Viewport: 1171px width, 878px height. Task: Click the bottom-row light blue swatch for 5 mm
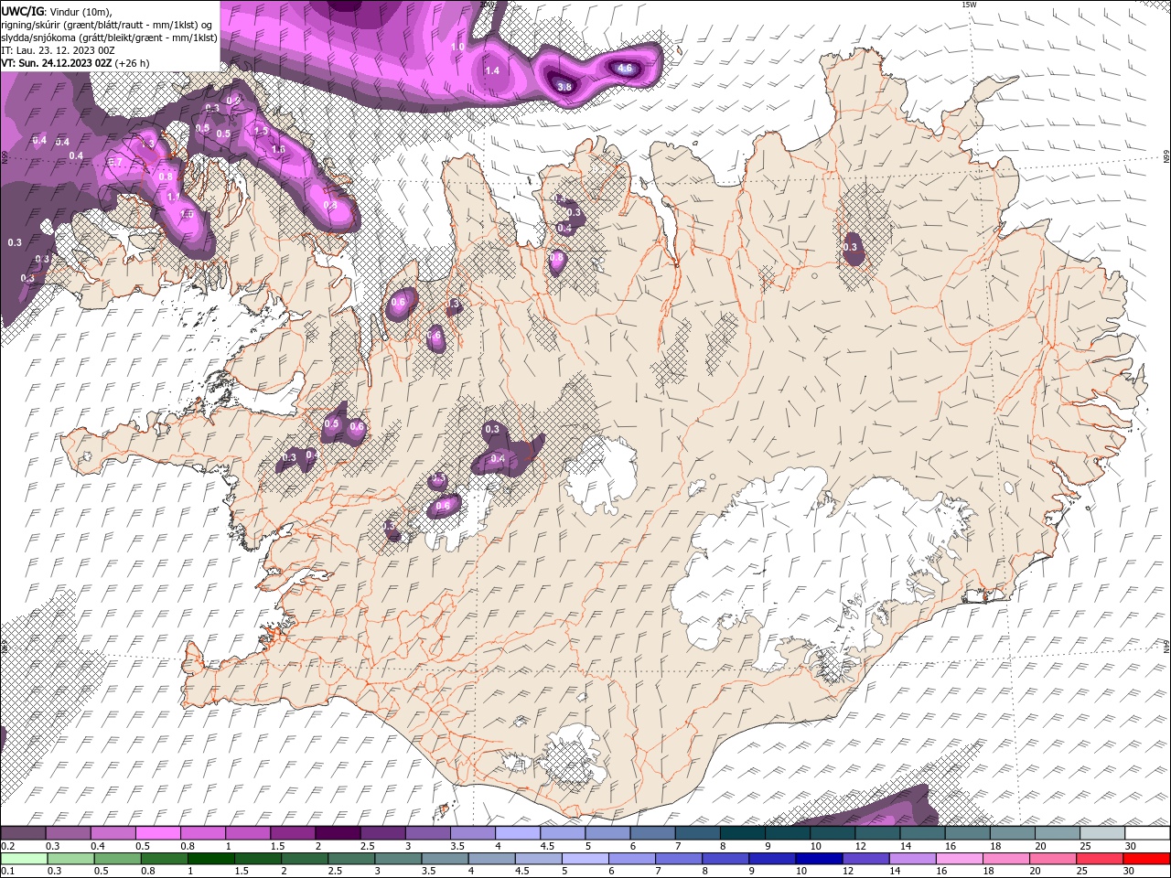click(x=585, y=859)
